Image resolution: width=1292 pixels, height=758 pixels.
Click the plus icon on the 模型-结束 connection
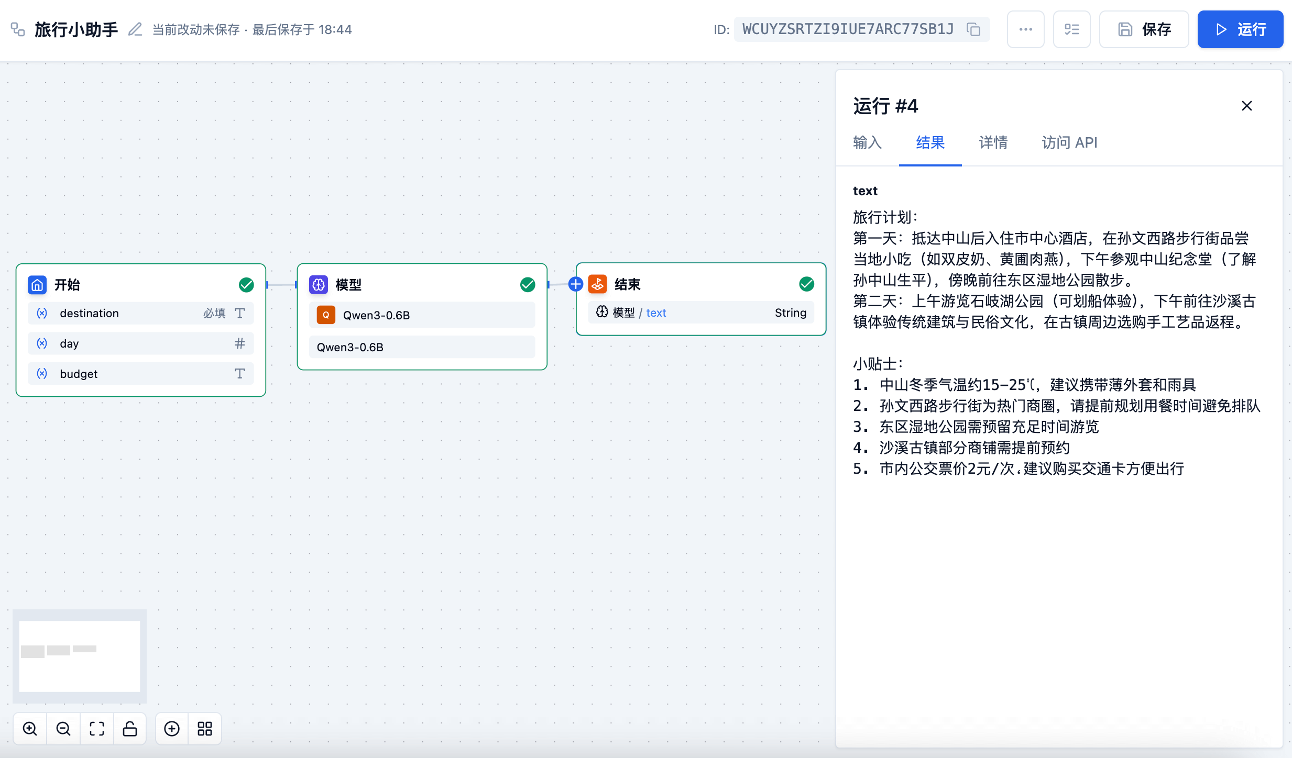tap(575, 284)
